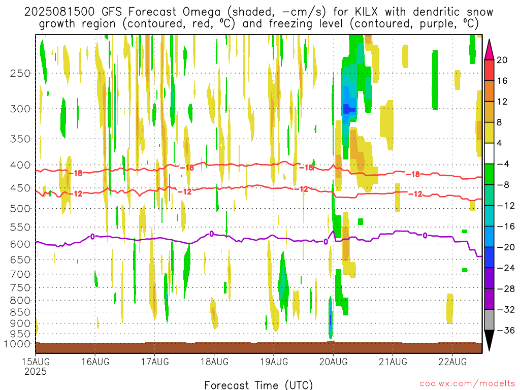Click the 950 pressure level label

20,334
